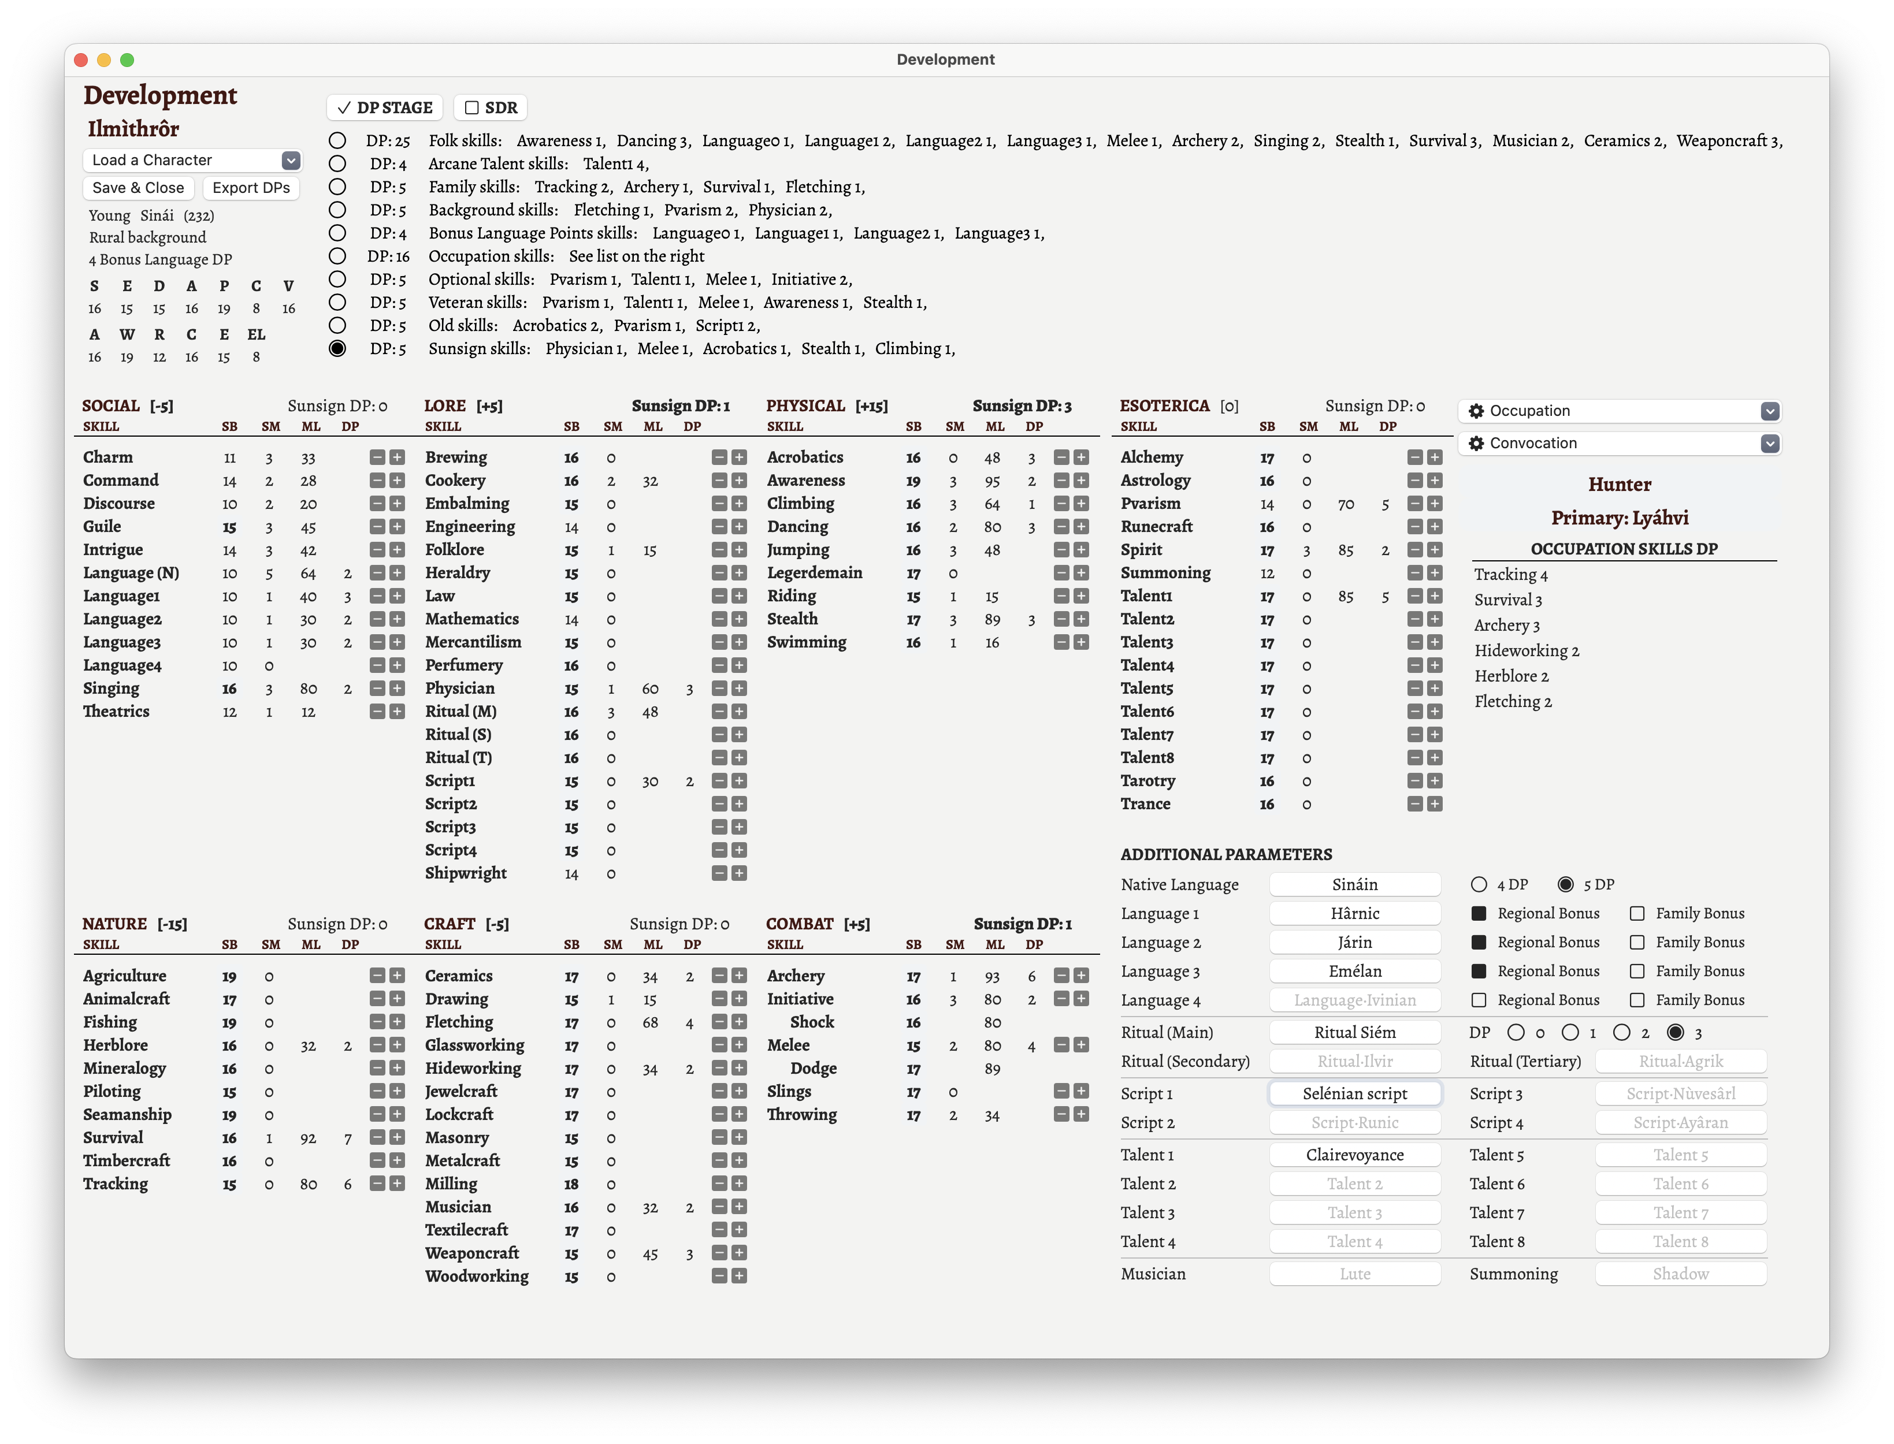Enable the SDR checkbox

pyautogui.click(x=471, y=107)
